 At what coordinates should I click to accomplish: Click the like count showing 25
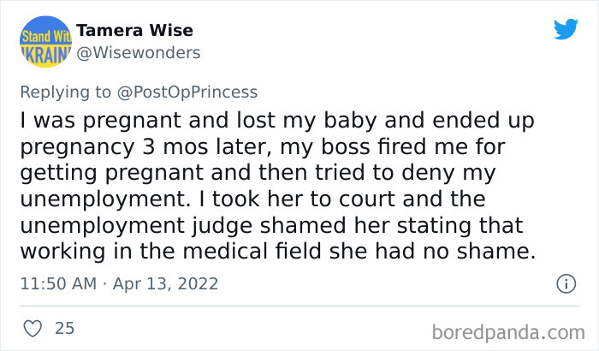point(64,327)
